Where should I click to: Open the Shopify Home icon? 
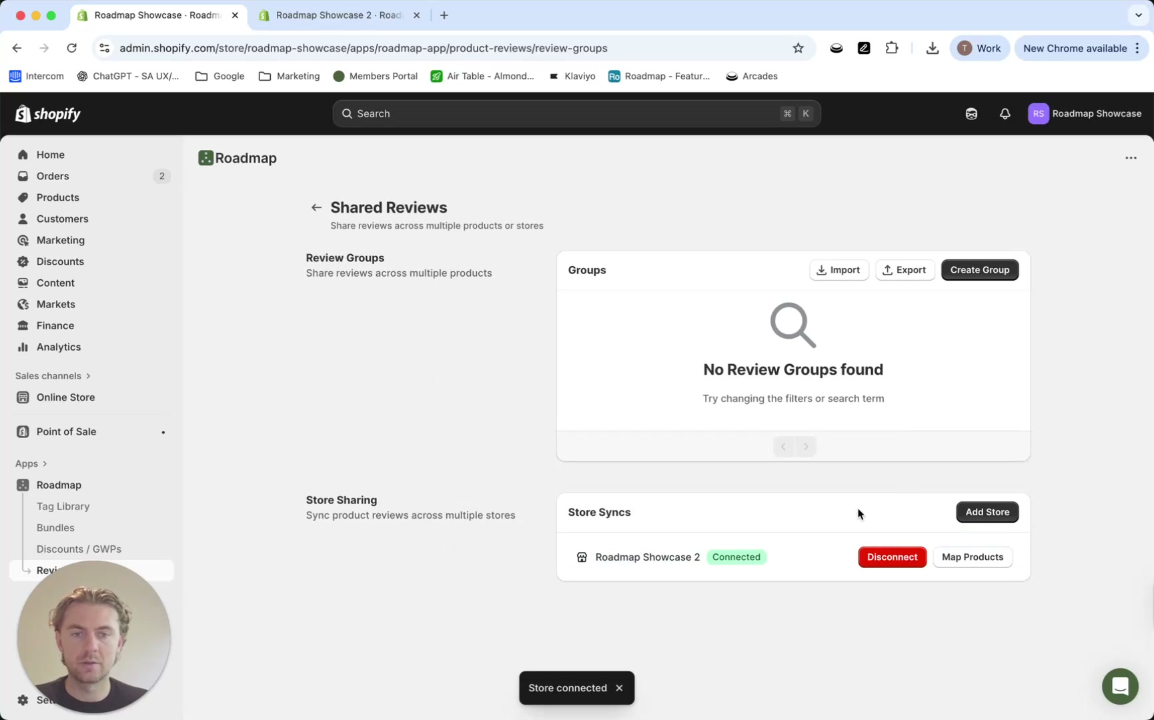24,154
